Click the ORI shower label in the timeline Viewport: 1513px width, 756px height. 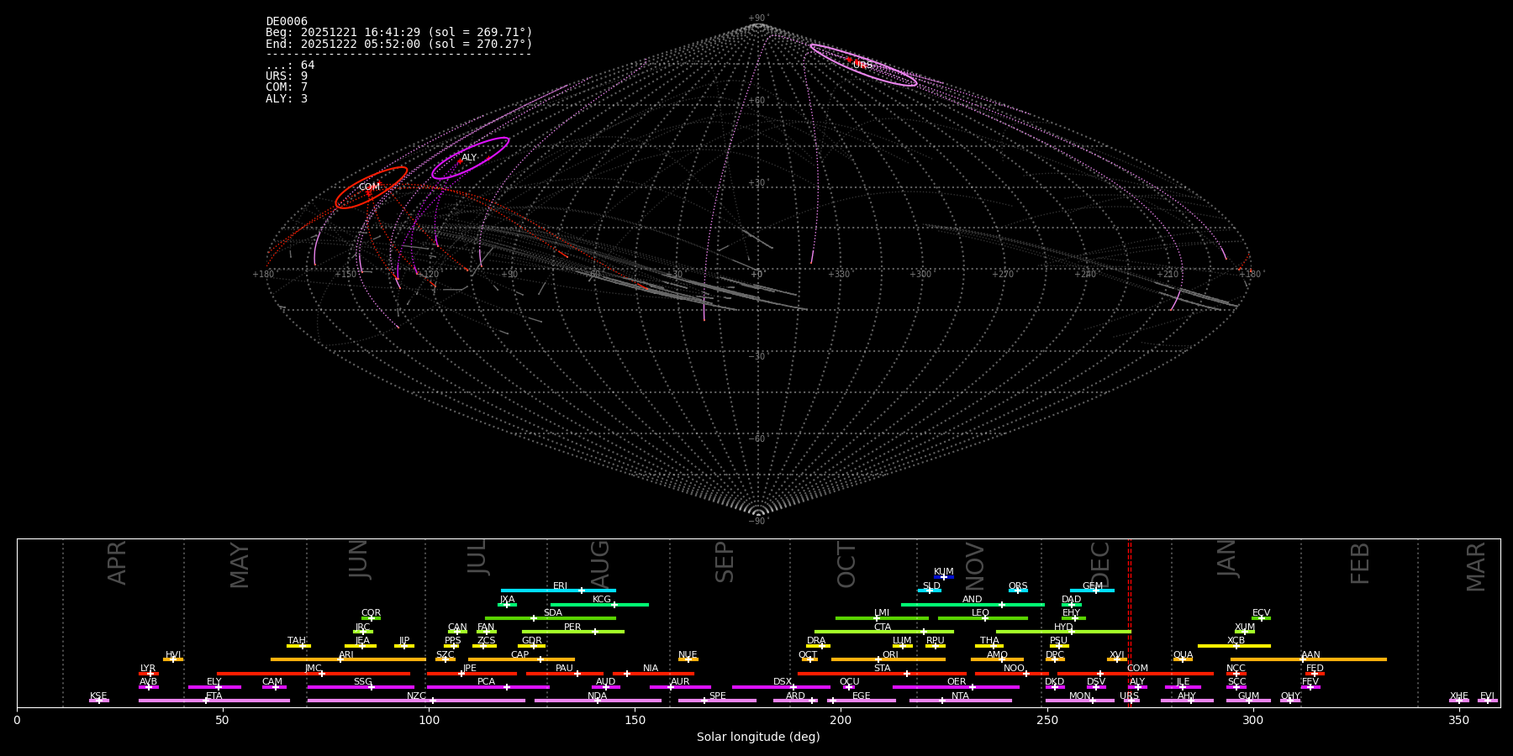891,655
